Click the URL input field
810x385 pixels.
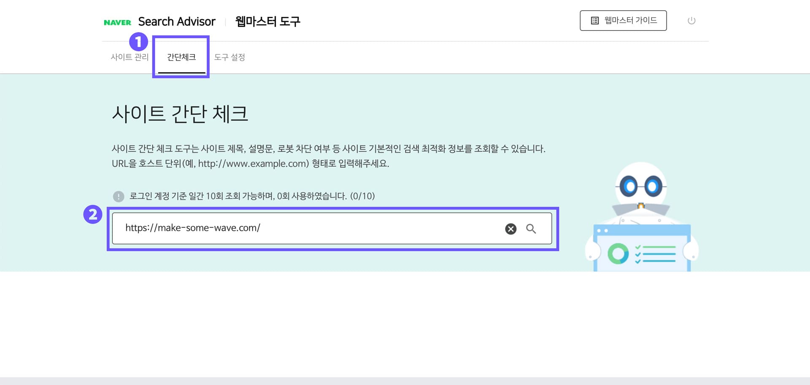[x=295, y=229]
